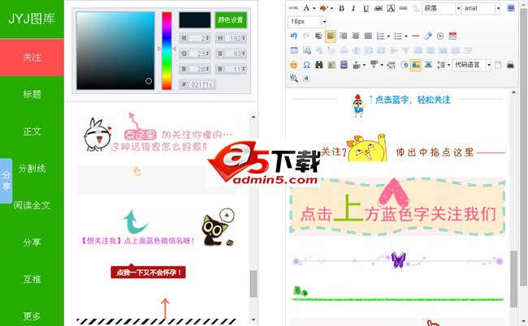
Task: Insert a special character with omega icon
Action: pos(306,65)
